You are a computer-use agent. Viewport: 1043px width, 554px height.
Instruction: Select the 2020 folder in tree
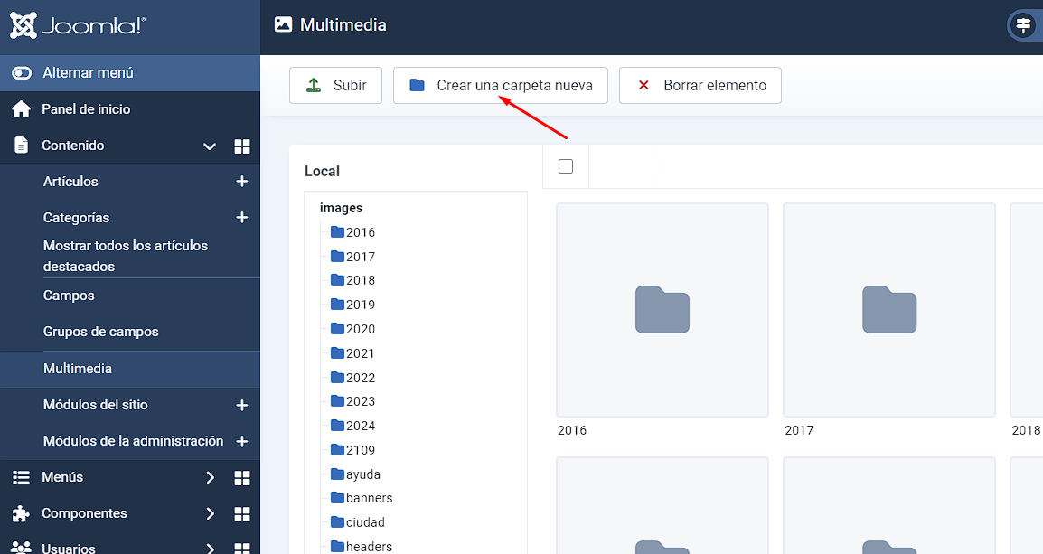click(360, 329)
